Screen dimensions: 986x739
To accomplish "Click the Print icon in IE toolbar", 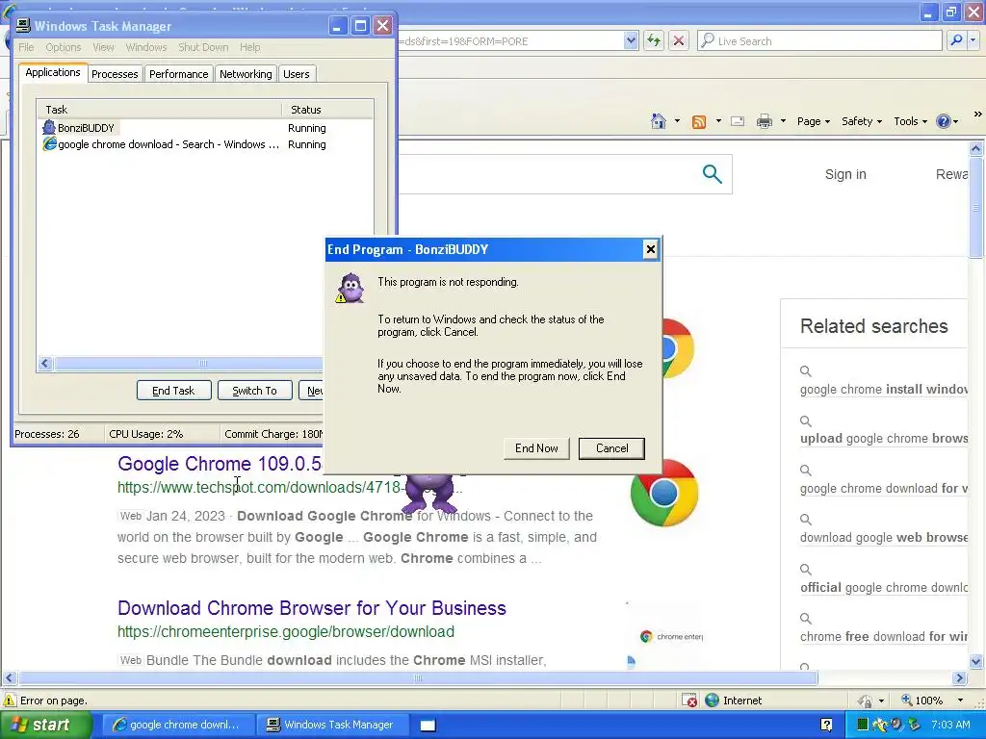I will click(x=764, y=121).
